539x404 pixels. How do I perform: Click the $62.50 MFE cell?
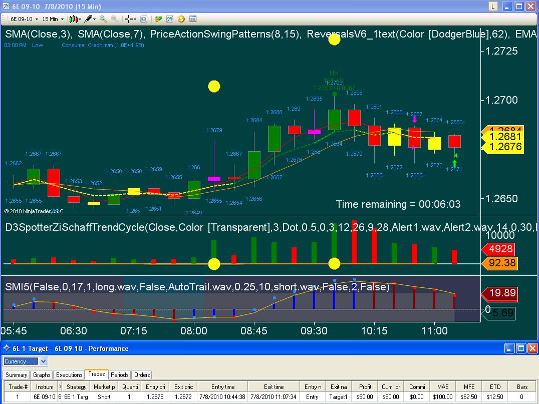click(x=469, y=397)
